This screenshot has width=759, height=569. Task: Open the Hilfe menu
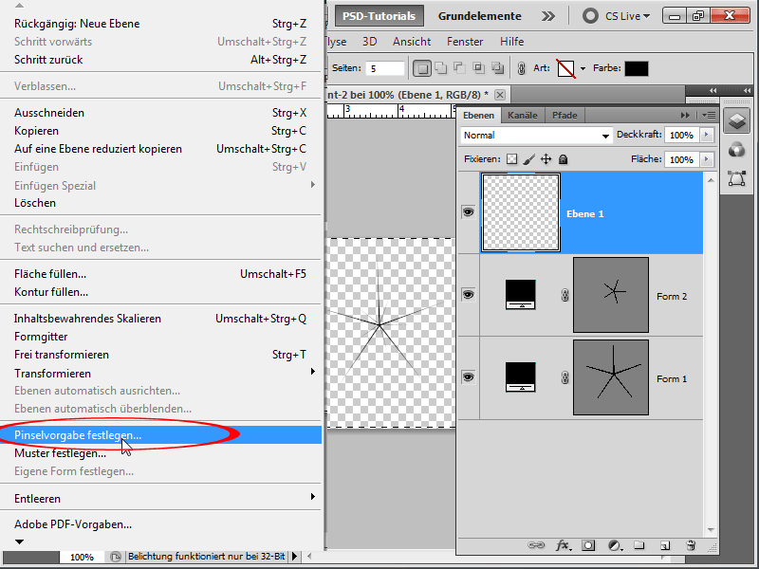(511, 42)
